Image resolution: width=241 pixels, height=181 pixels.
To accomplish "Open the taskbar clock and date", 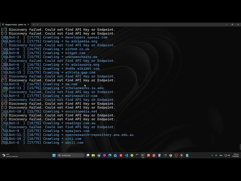I will tap(235, 155).
